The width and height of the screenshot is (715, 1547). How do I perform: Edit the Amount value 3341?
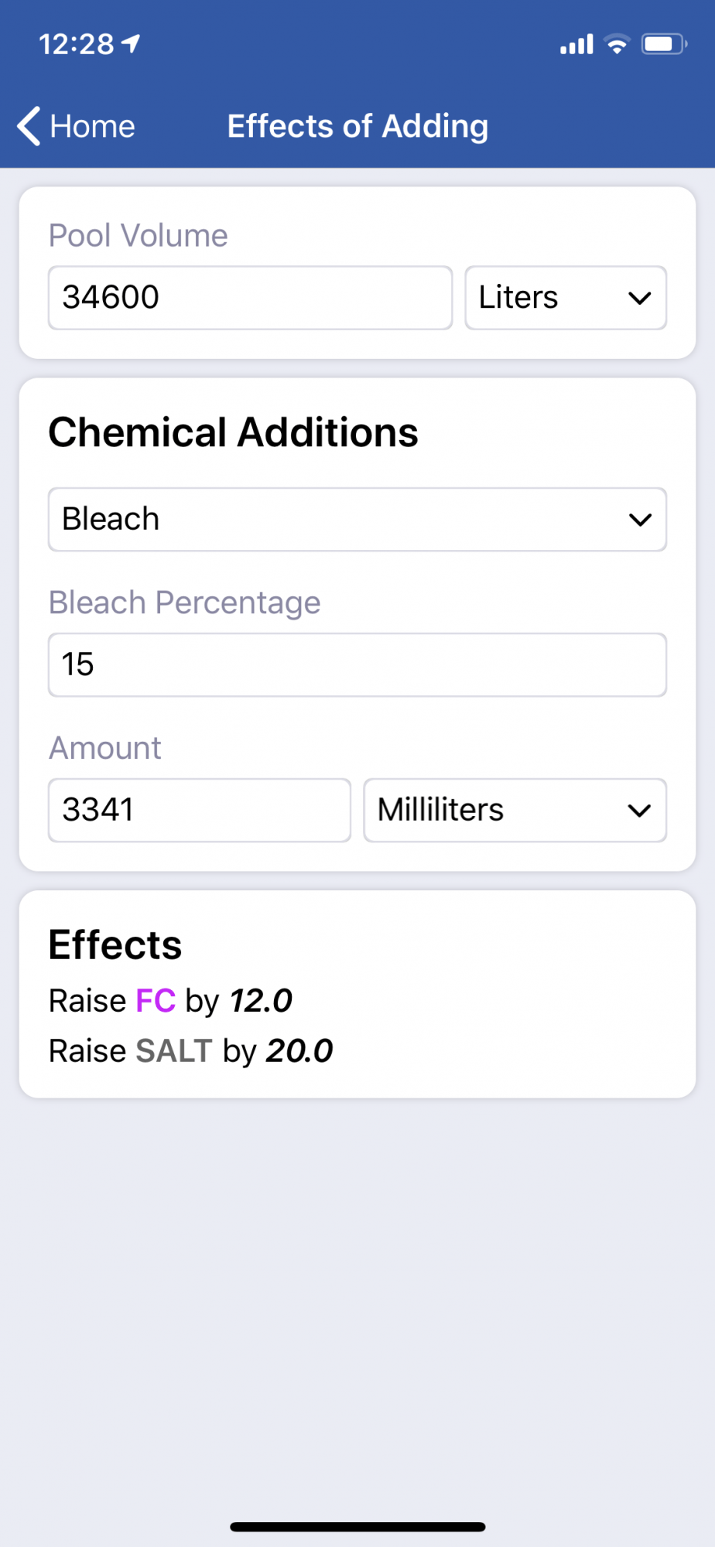[200, 810]
